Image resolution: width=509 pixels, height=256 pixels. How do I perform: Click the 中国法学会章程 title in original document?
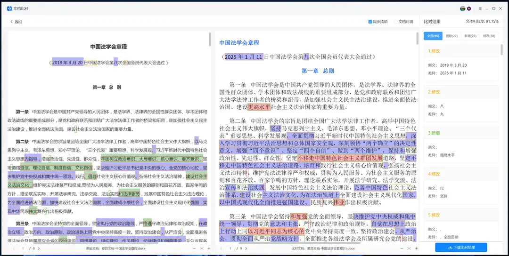(x=108, y=47)
